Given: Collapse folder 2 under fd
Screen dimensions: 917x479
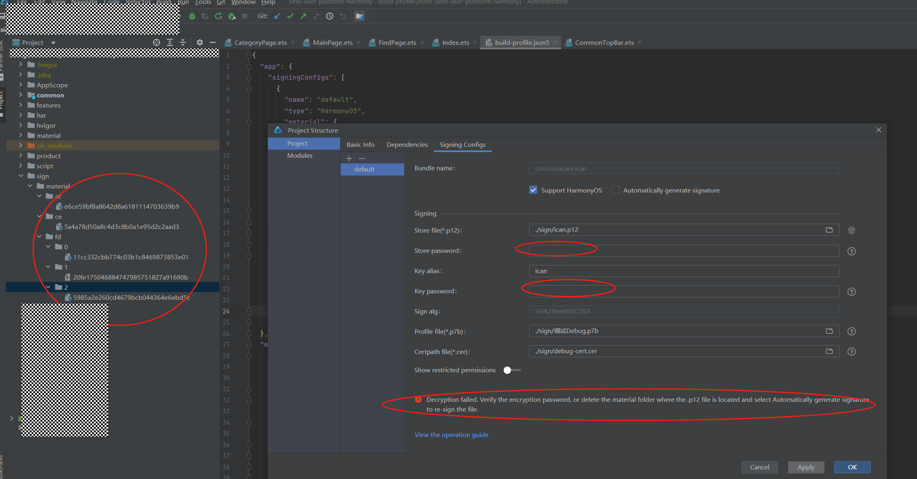Looking at the screenshot, I should 48,287.
